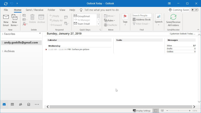The image size is (201, 113).
Task: Open the Manage Quick Steps dialog launcher
Action: 100,30
